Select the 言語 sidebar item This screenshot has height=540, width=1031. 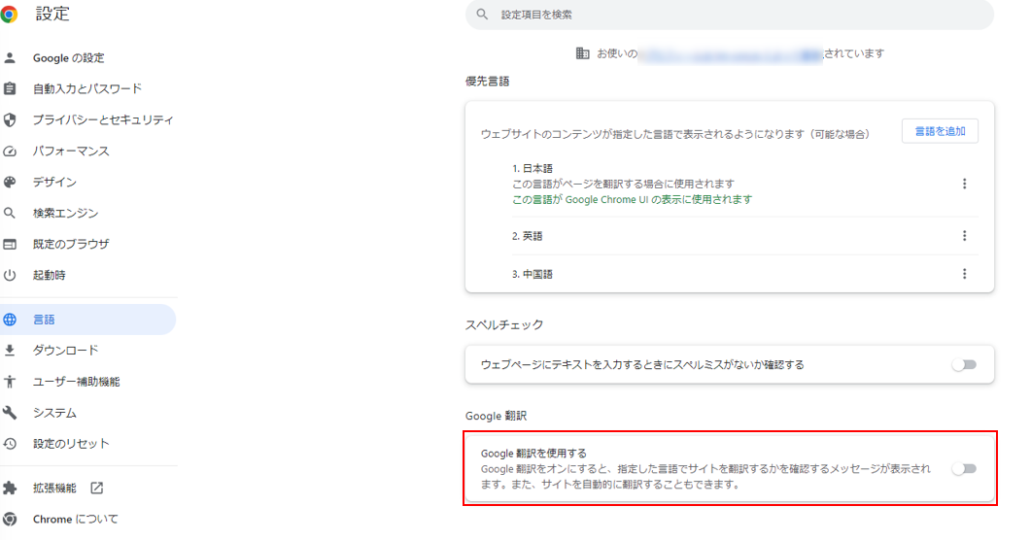(x=88, y=320)
